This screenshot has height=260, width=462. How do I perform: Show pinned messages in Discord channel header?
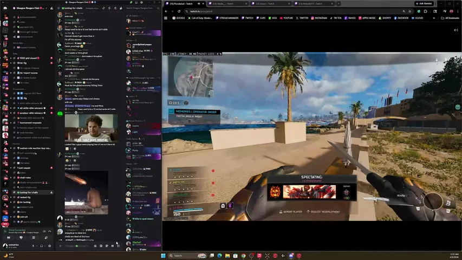click(115, 8)
